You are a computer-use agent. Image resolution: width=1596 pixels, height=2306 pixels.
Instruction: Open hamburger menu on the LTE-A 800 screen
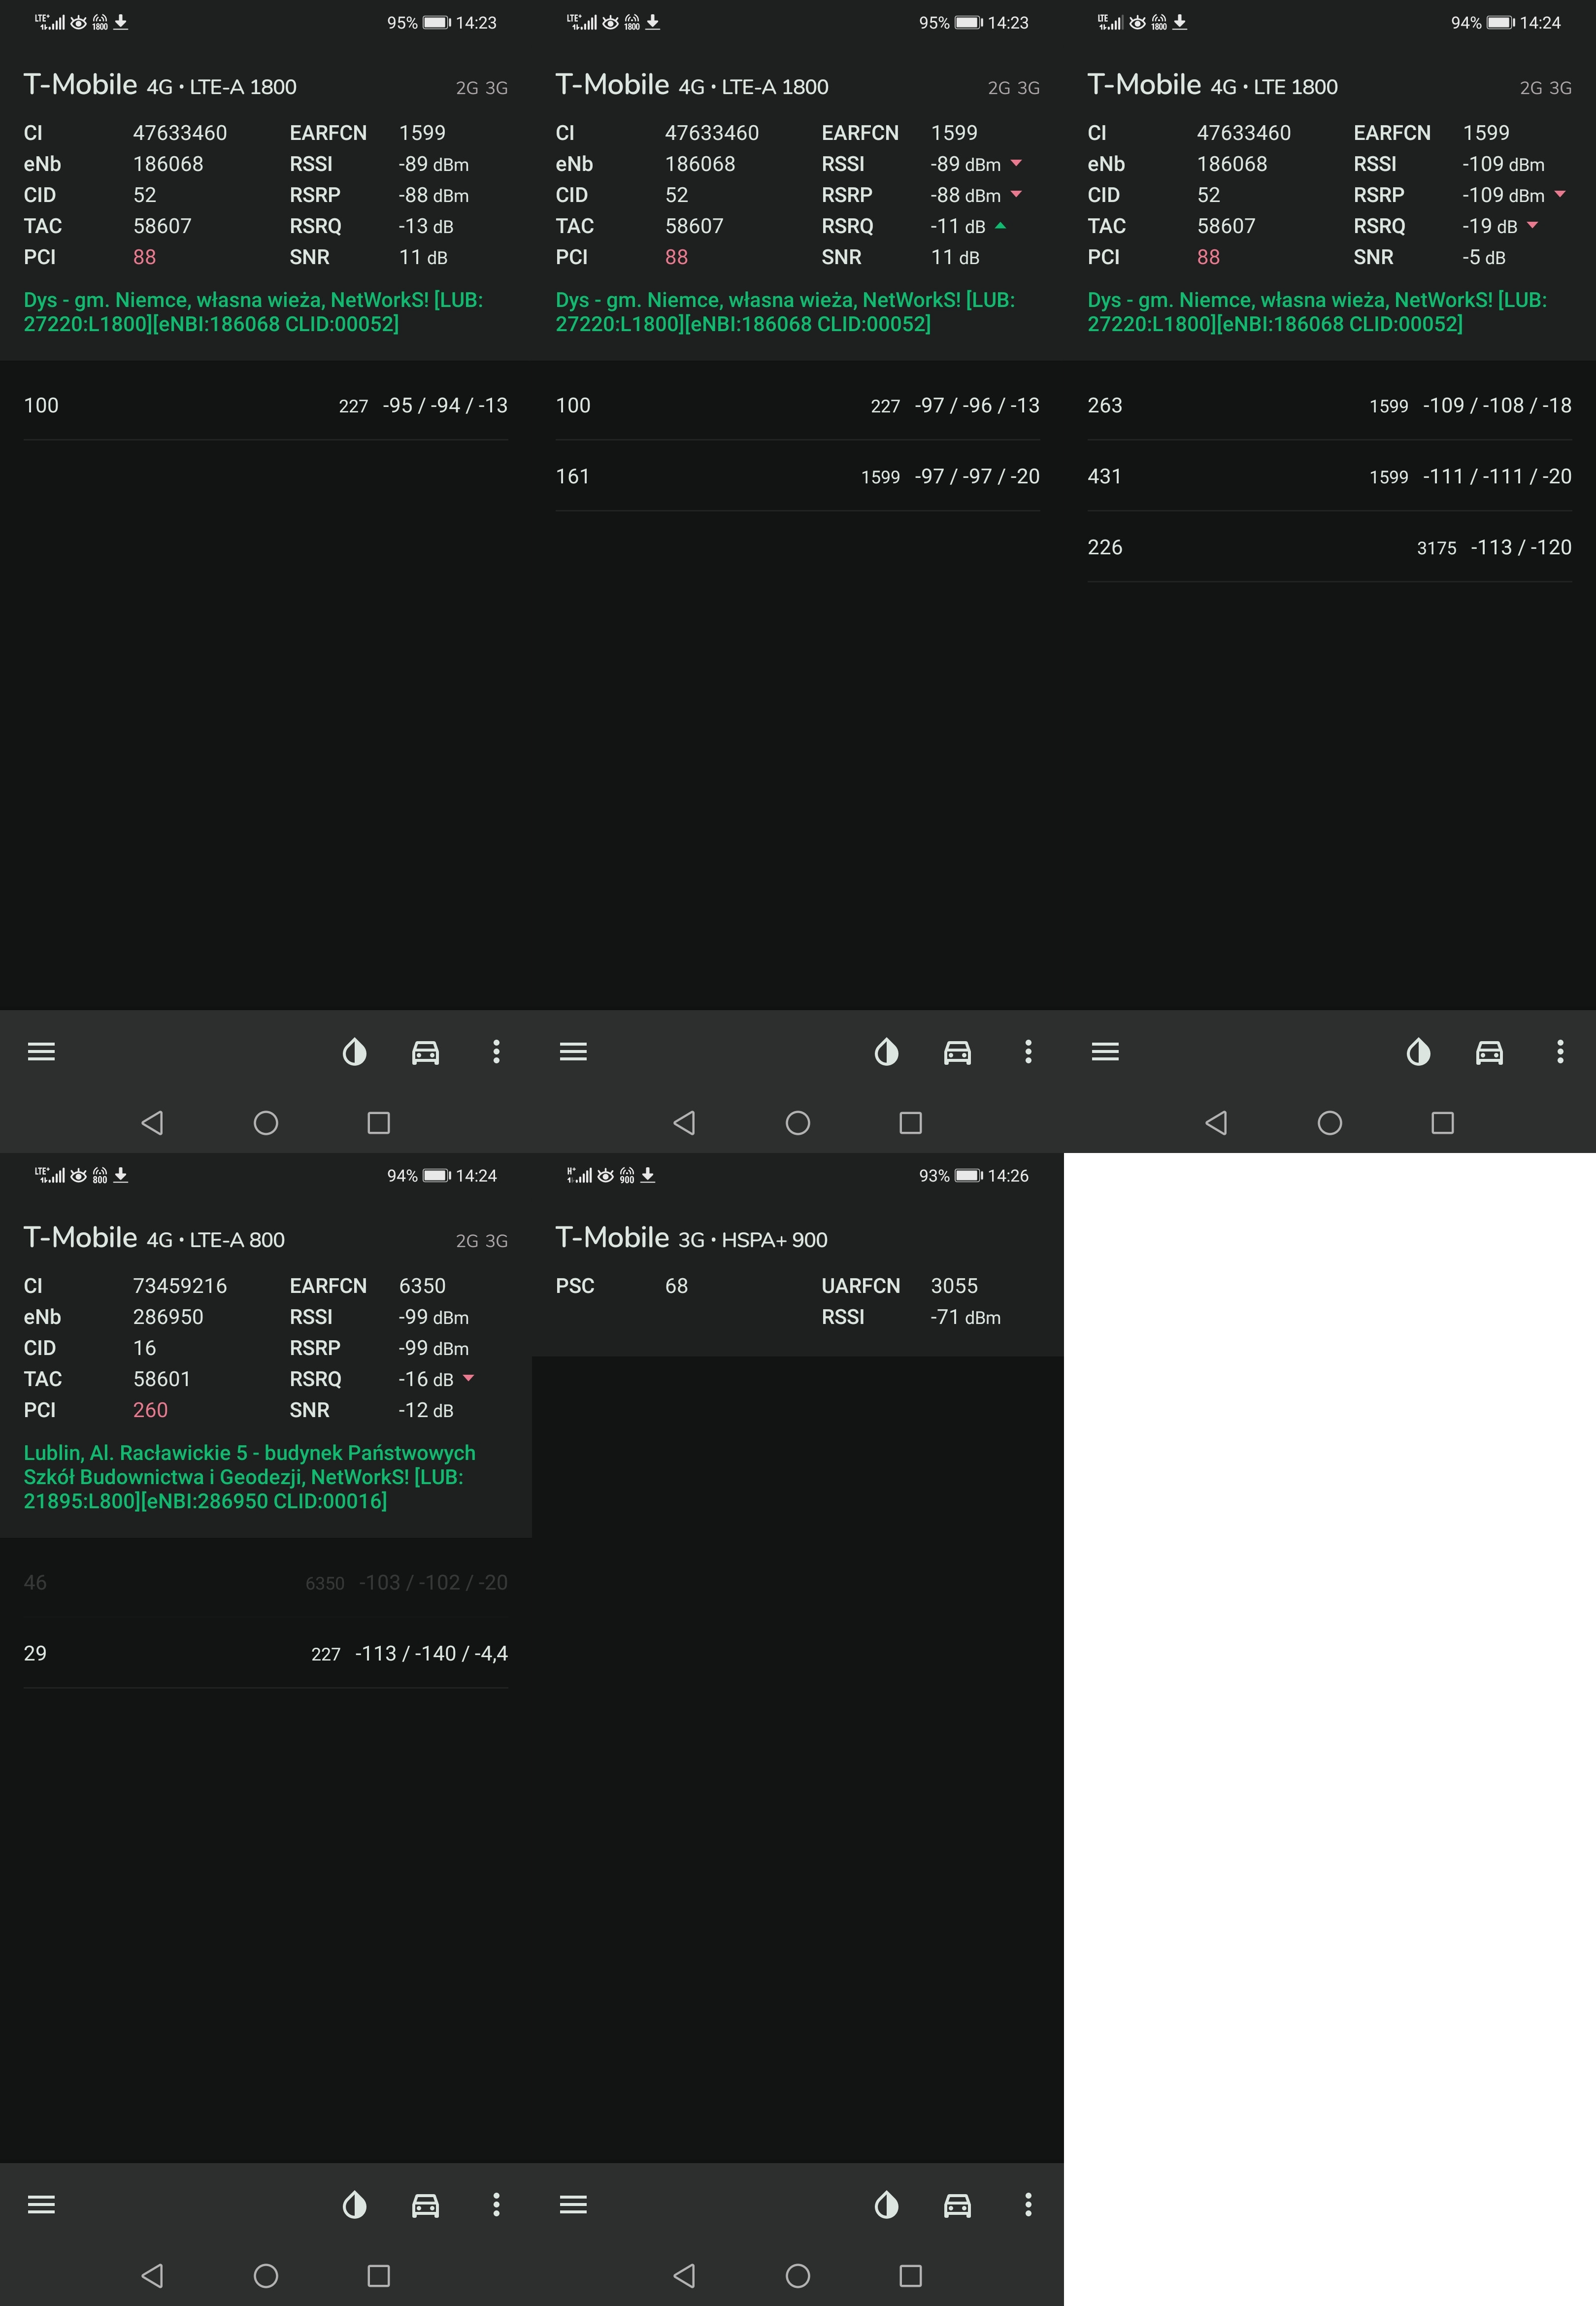[41, 2204]
